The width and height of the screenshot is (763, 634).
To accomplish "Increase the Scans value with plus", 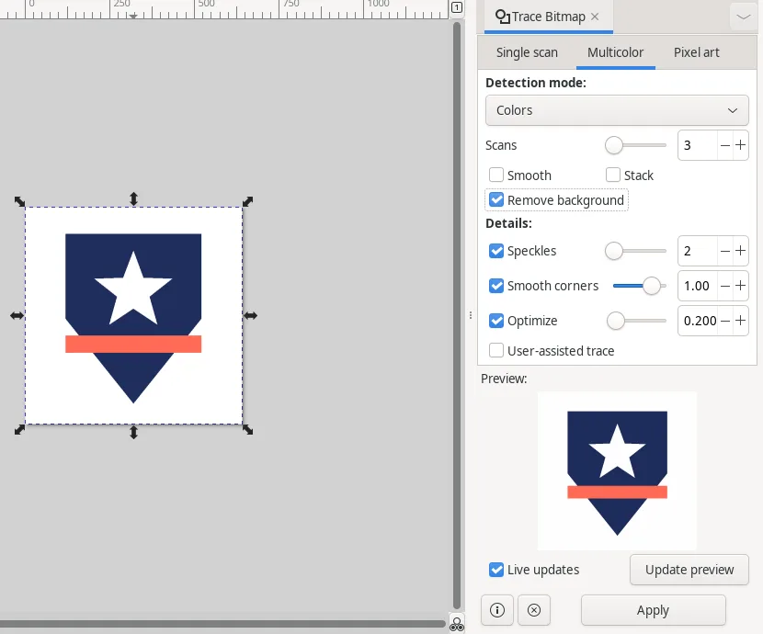I will [740, 145].
